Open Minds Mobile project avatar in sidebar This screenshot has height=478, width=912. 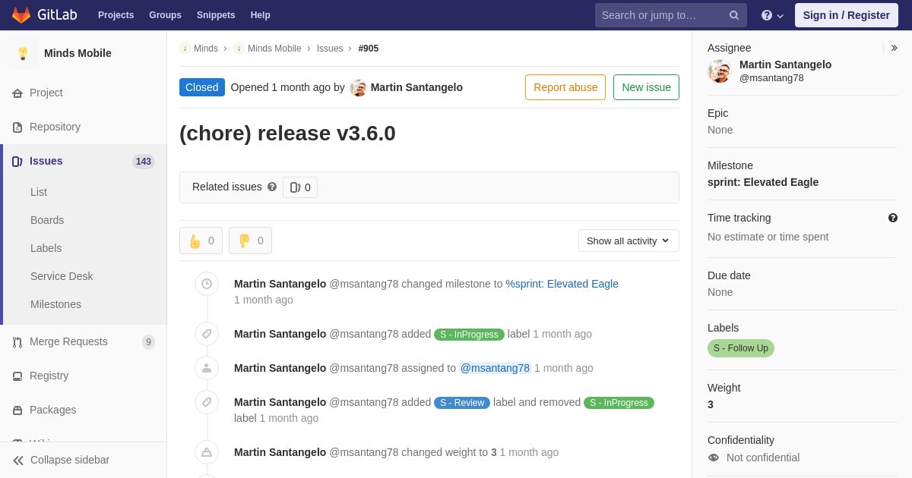point(23,53)
